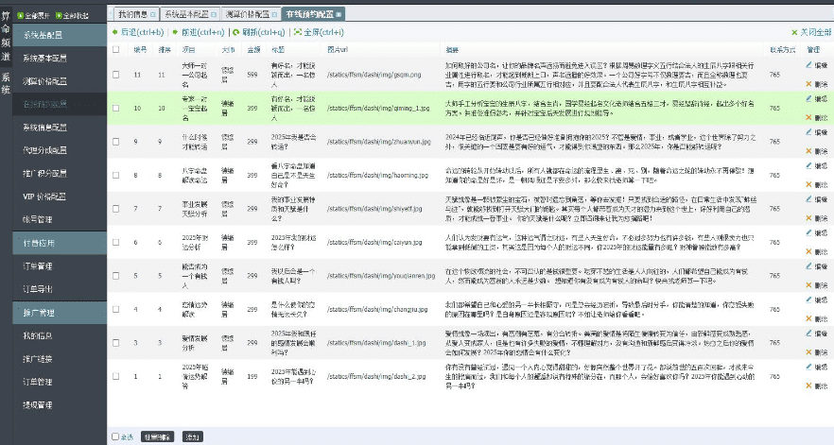Click the 金额 column header
This screenshot has width=834, height=445.
click(x=253, y=50)
